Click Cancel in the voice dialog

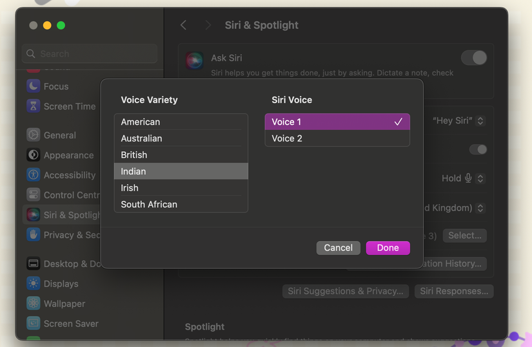click(x=338, y=248)
